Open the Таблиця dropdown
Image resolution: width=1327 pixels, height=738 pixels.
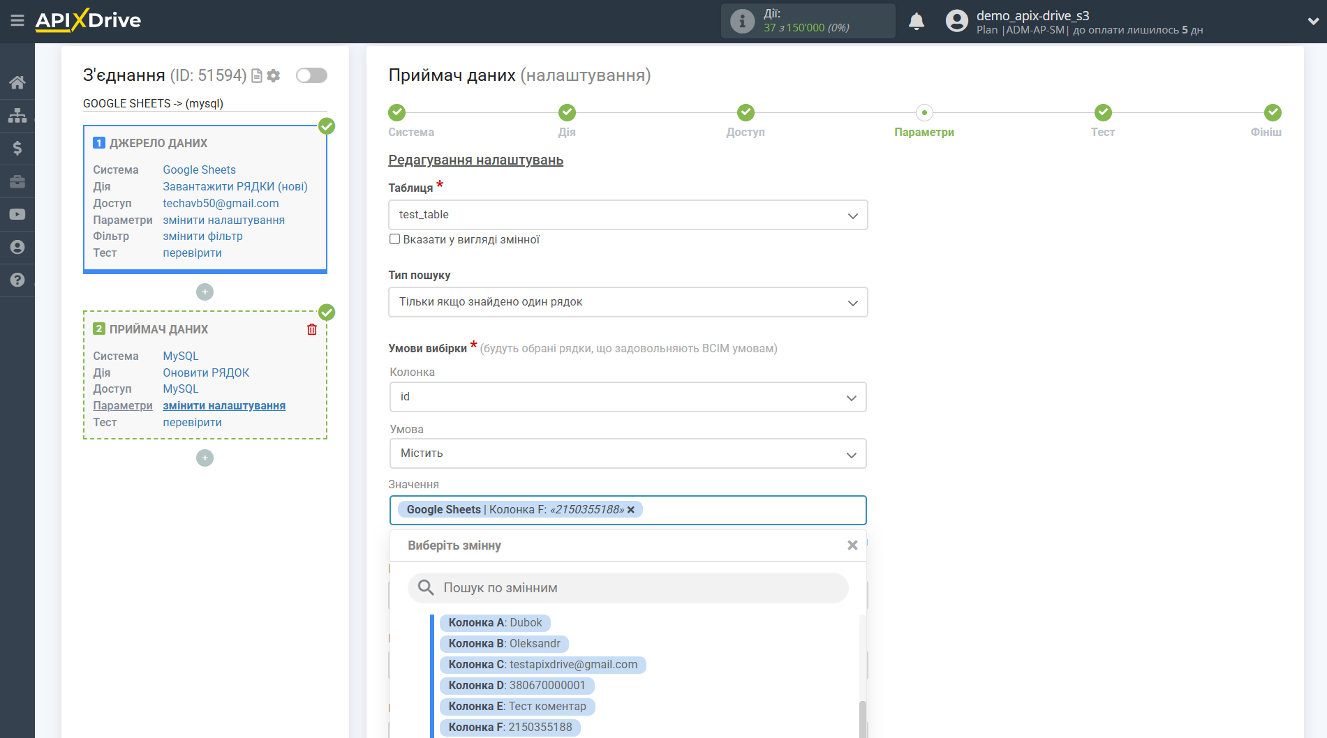coord(628,215)
